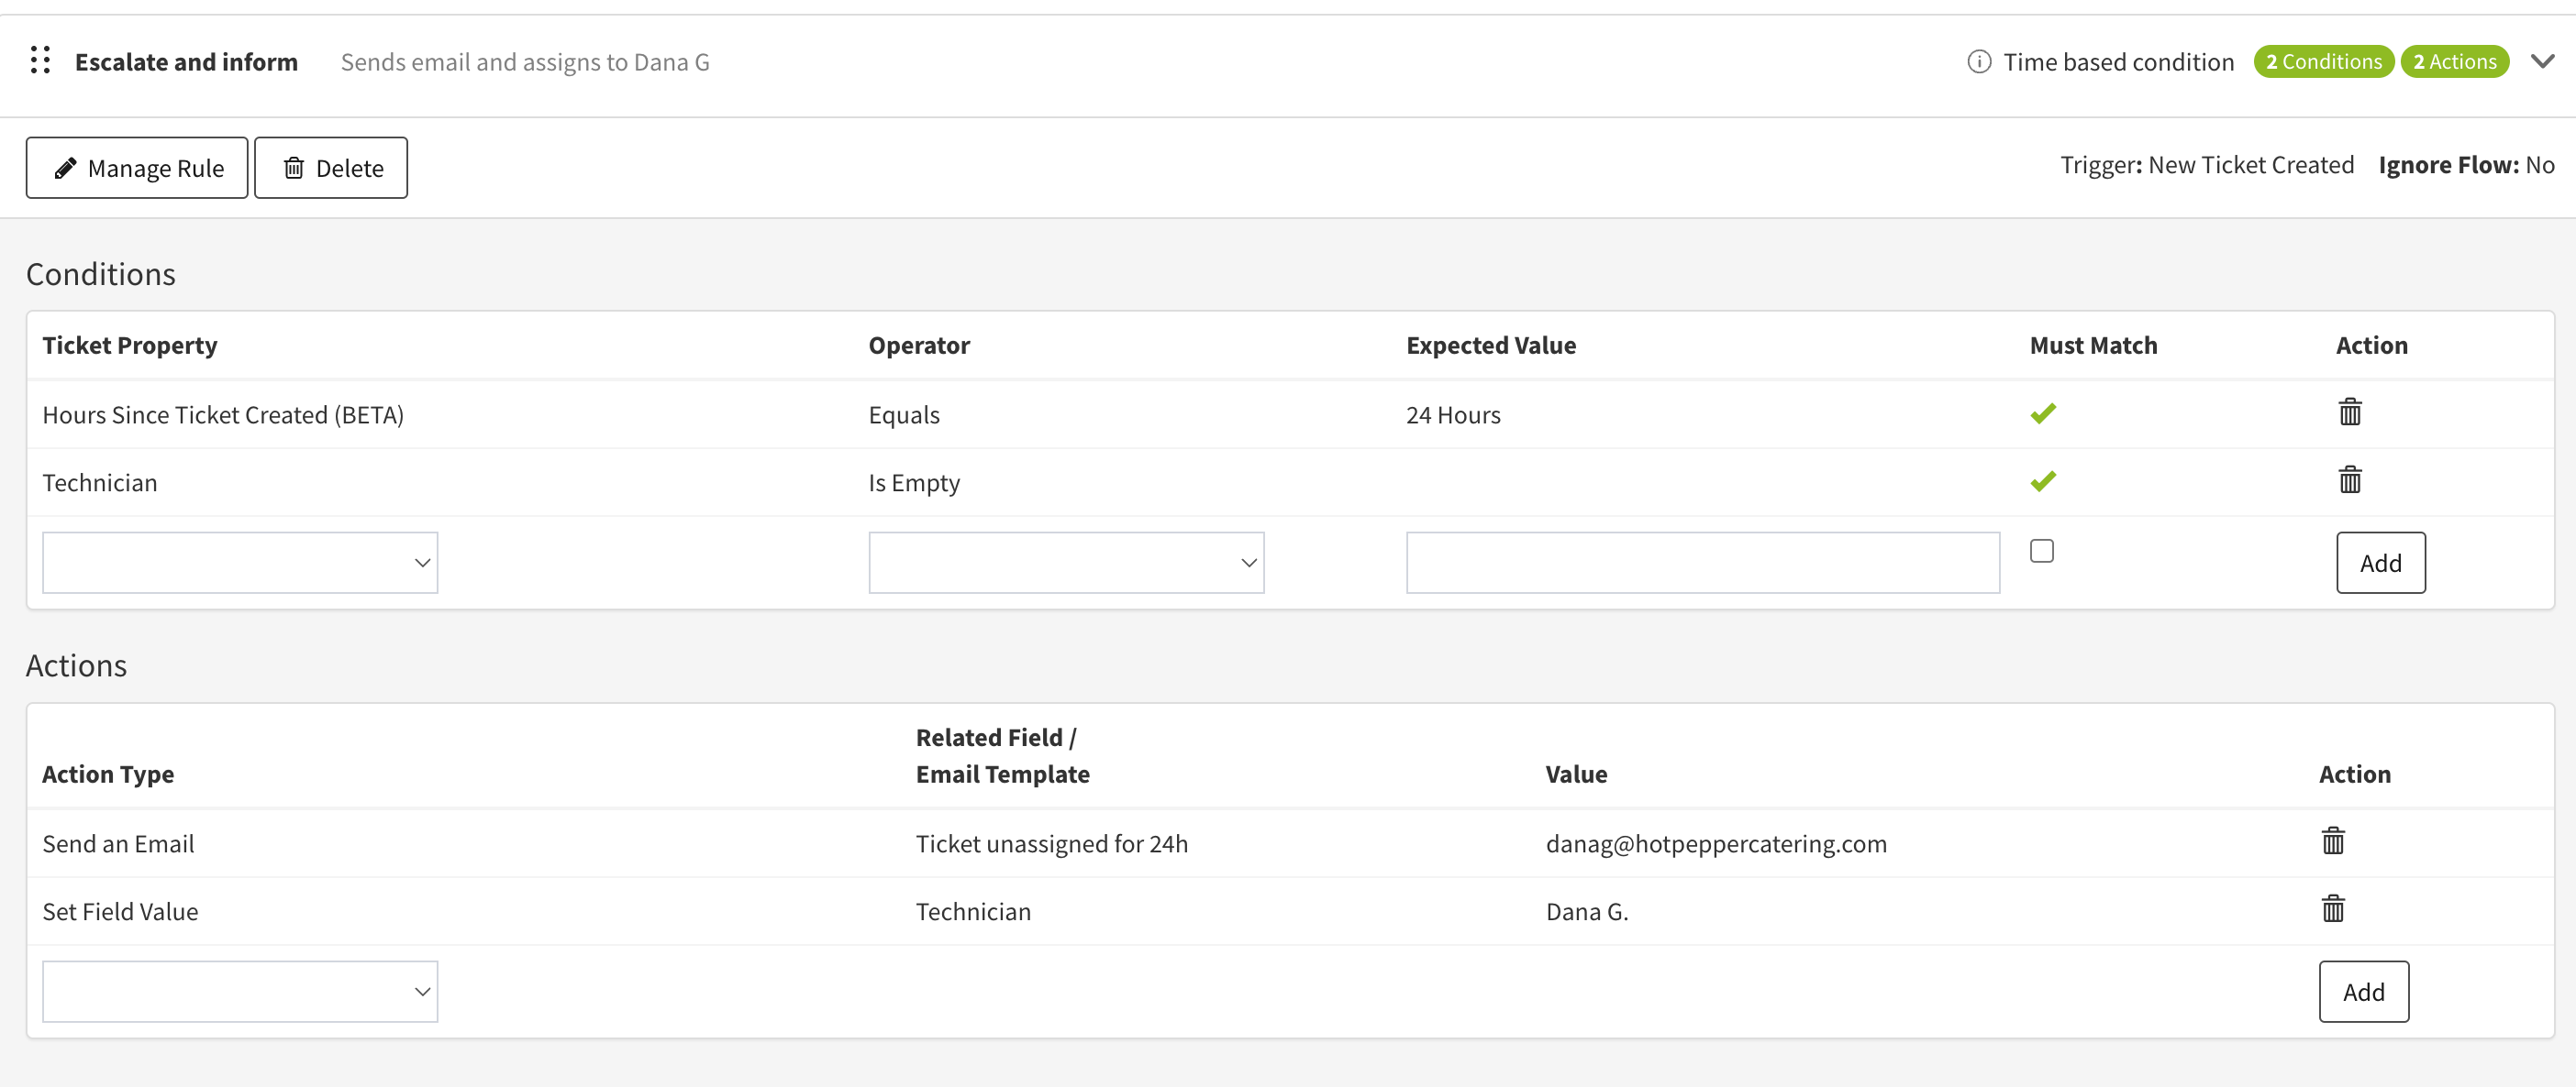Open the Action Type dropdown
Image resolution: width=2576 pixels, height=1087 pixels.
point(240,992)
